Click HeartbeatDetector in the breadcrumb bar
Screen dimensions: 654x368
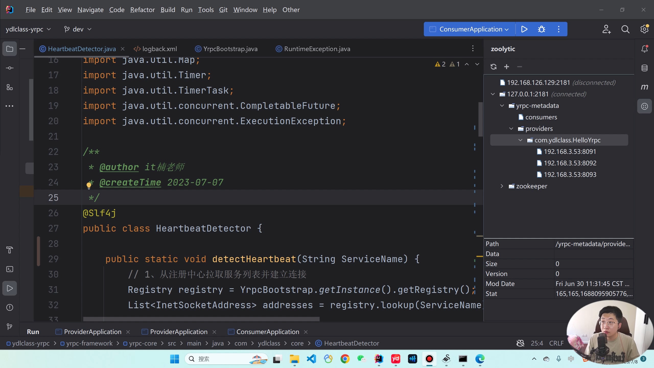pos(351,343)
